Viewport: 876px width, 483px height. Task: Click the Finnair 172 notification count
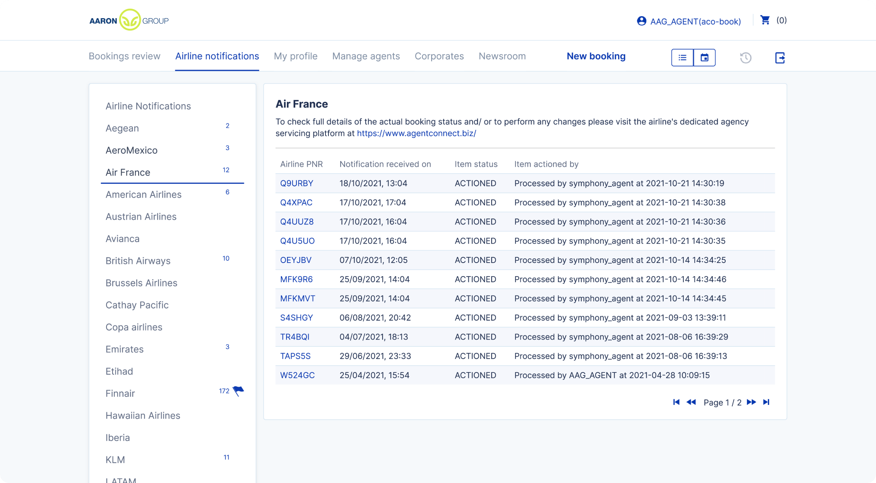pos(224,391)
